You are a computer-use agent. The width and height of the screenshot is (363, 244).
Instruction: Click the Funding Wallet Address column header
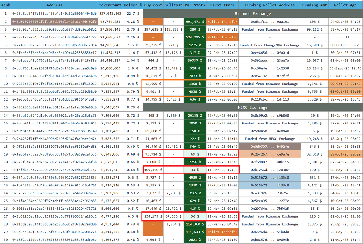click(x=270, y=5)
